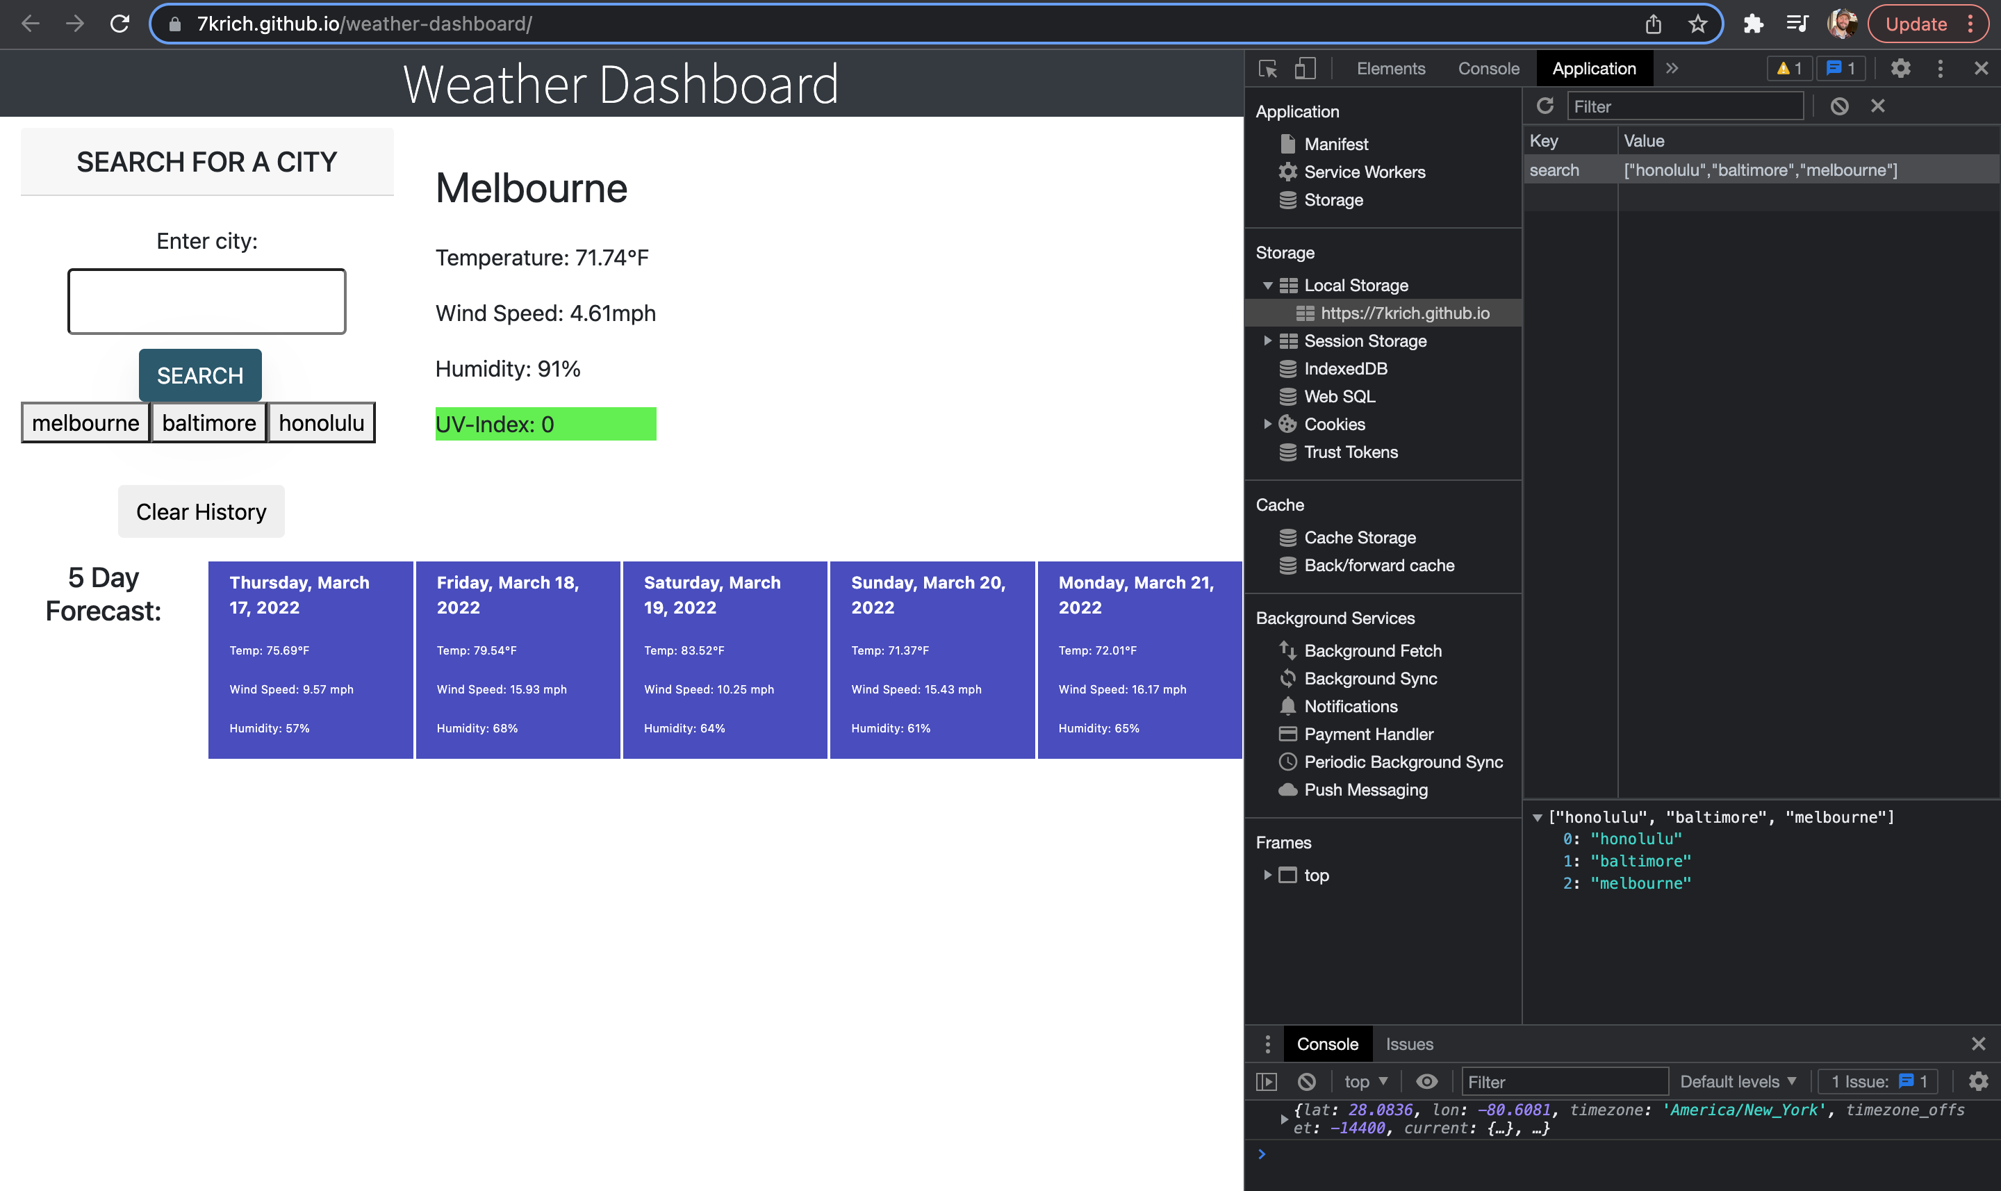Open the Issues drawer tab

[x=1409, y=1044]
